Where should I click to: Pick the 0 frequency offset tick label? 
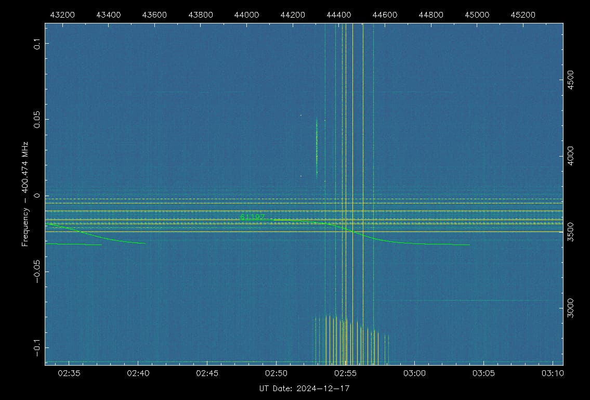pyautogui.click(x=36, y=196)
